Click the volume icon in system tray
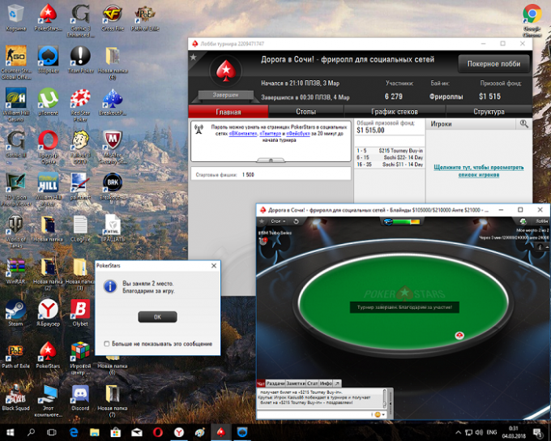 pyautogui.click(x=479, y=432)
